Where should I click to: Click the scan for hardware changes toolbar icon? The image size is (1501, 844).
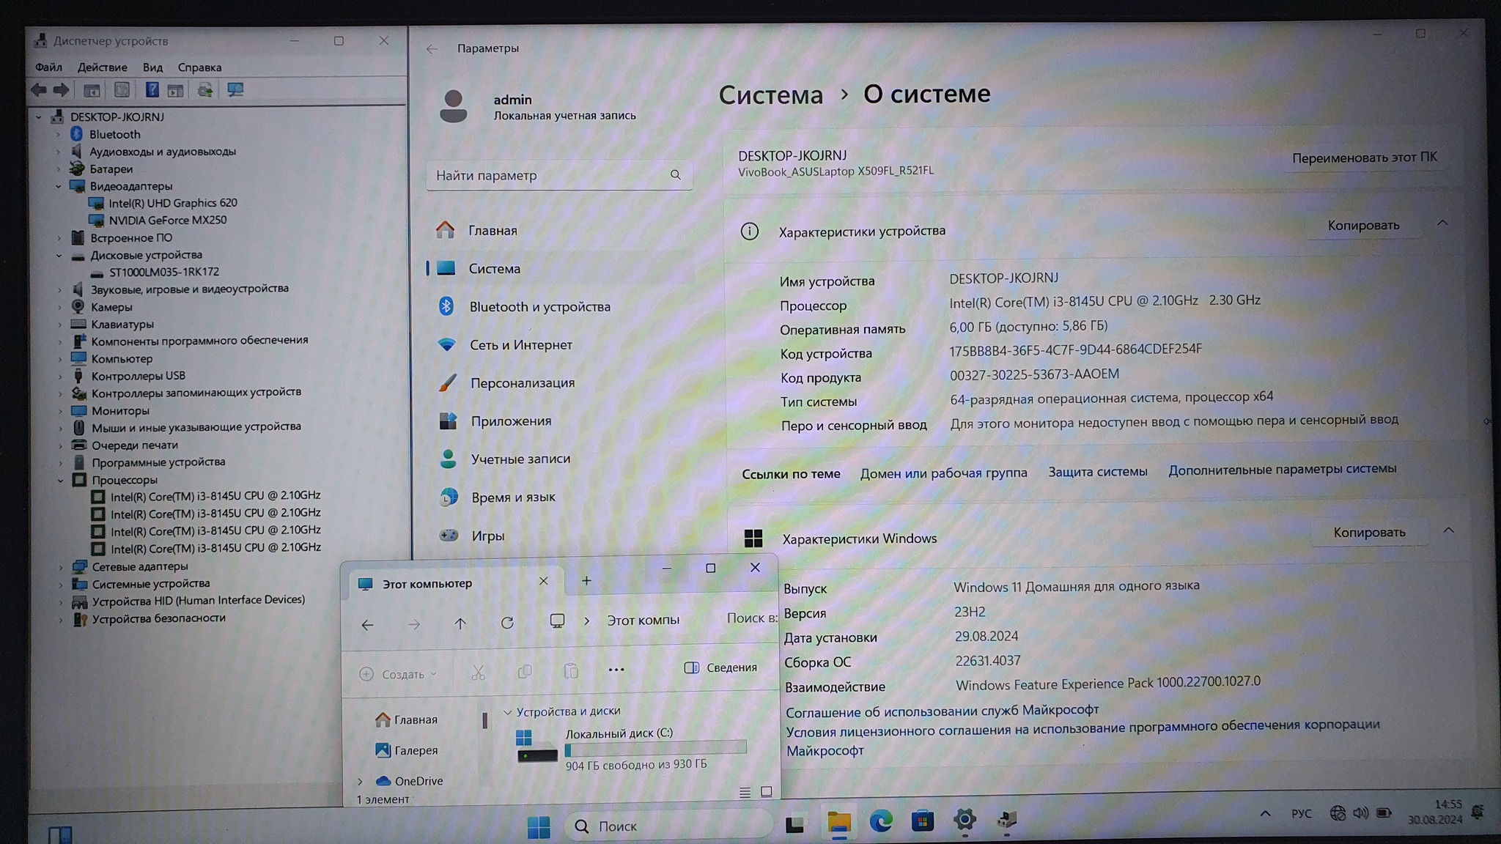point(235,90)
